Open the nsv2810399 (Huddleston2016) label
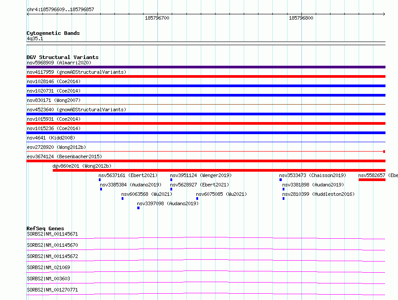Screen dimensions: 398x300 [318, 194]
